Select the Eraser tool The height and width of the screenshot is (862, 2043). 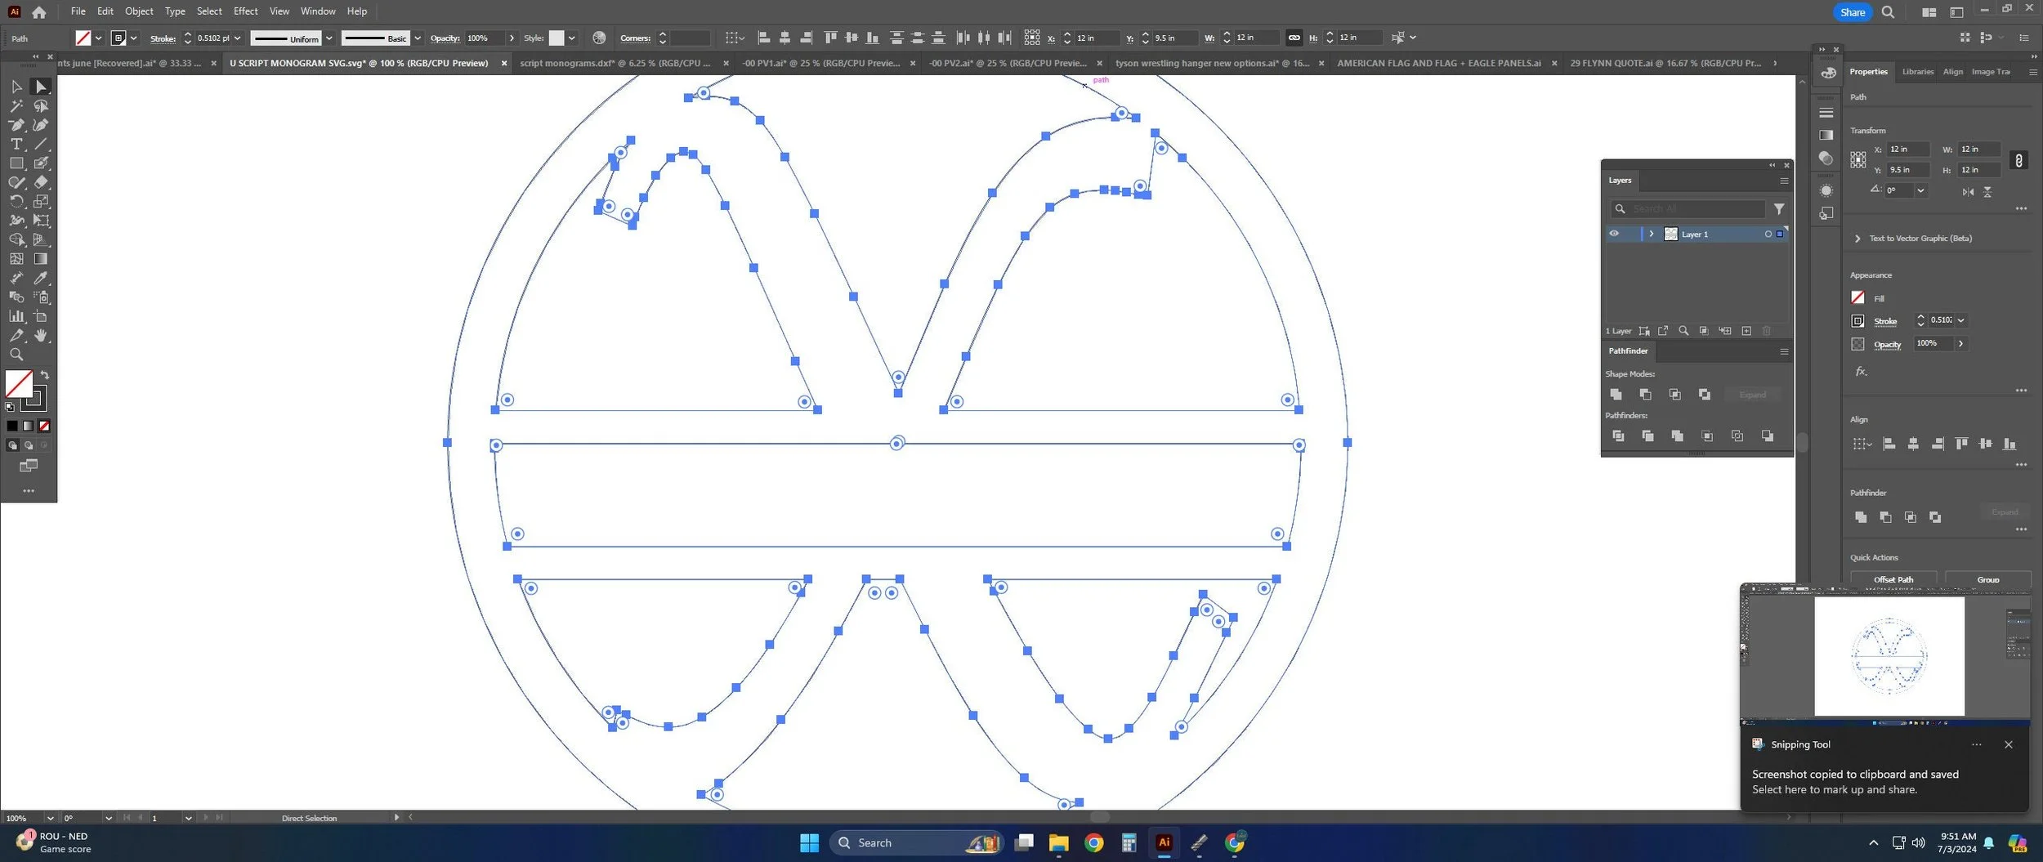(41, 182)
